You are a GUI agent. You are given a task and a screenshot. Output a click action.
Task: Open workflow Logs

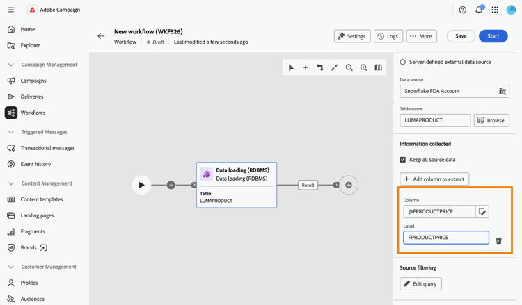point(388,36)
